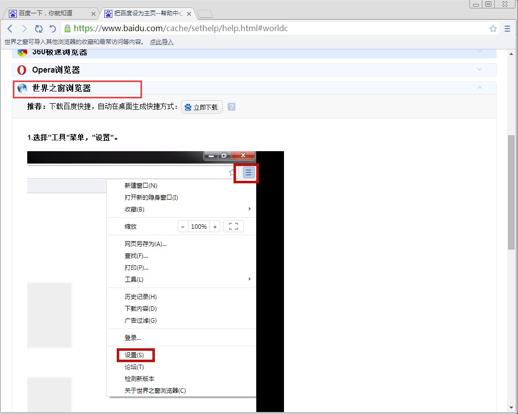Click the question mark help icon near 立即下载
Image resolution: width=518 pixels, height=414 pixels.
(232, 107)
